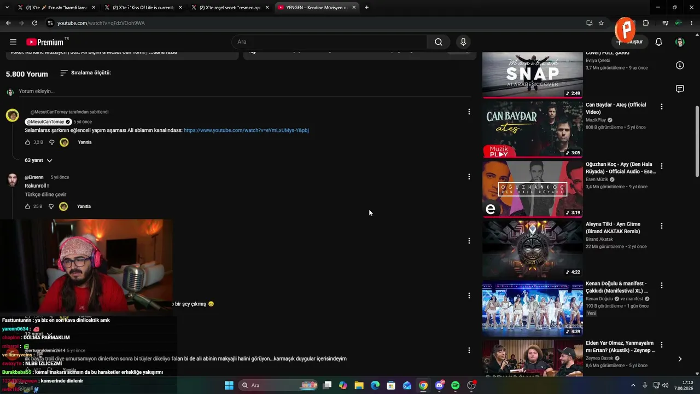Close the 'YENGEN – Kendine Müzisyen' tab
The image size is (700, 394).
click(x=354, y=8)
